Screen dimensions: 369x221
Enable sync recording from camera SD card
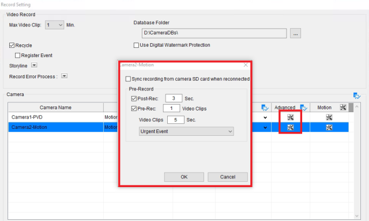point(128,79)
